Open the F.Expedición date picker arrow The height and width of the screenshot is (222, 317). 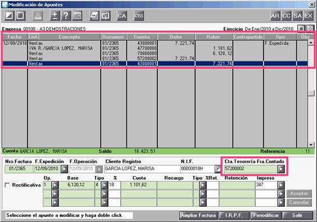pos(64,169)
